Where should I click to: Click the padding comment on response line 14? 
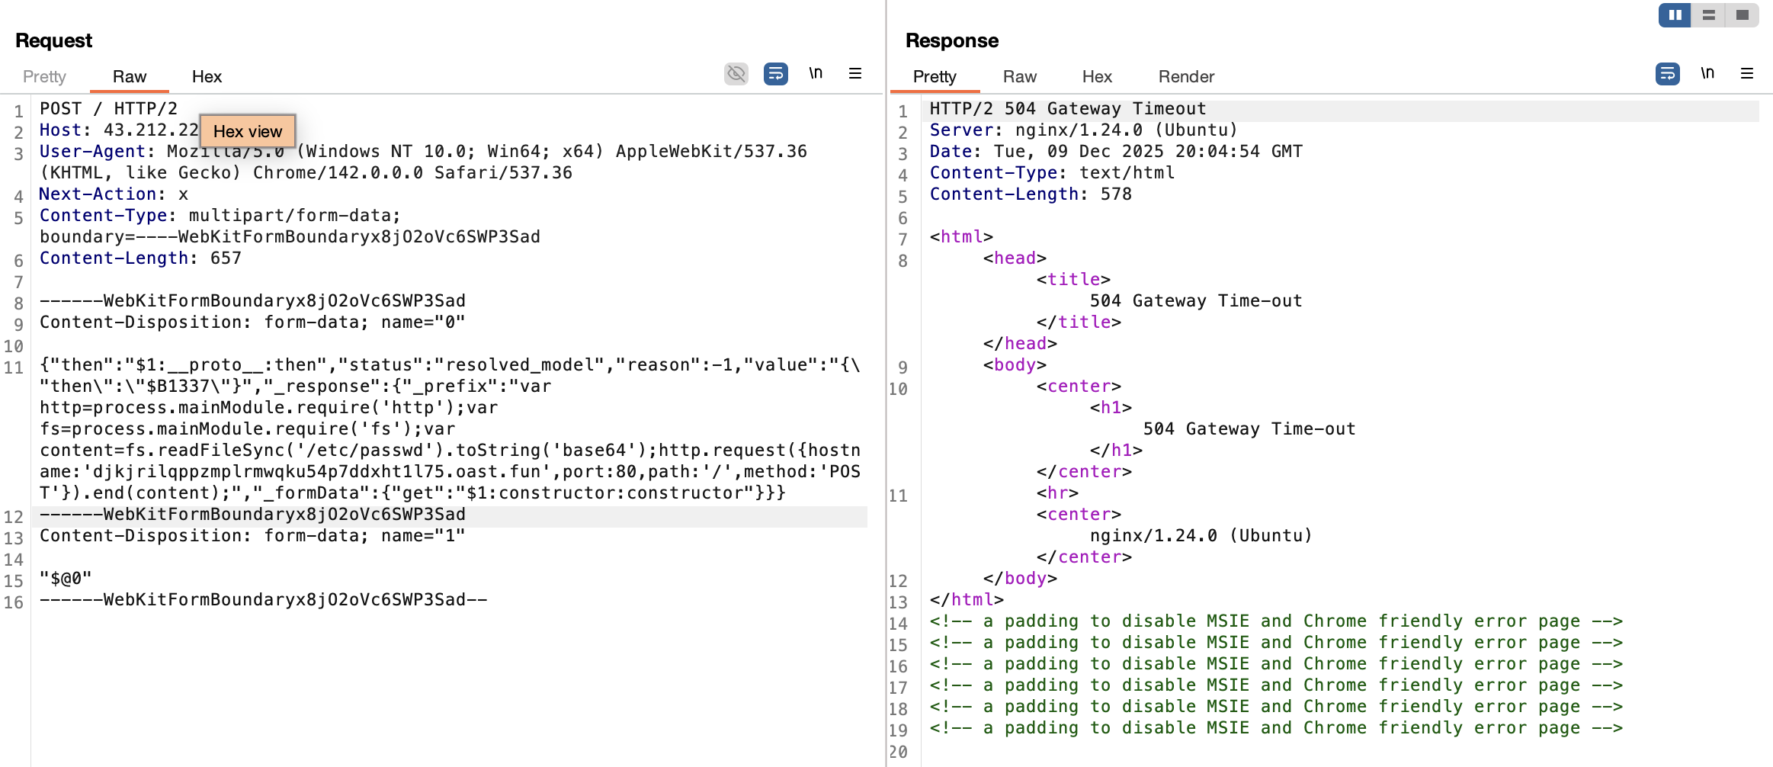(1276, 621)
